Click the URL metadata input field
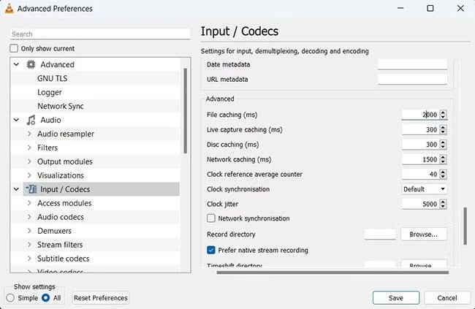Image resolution: width=475 pixels, height=309 pixels. (x=412, y=79)
